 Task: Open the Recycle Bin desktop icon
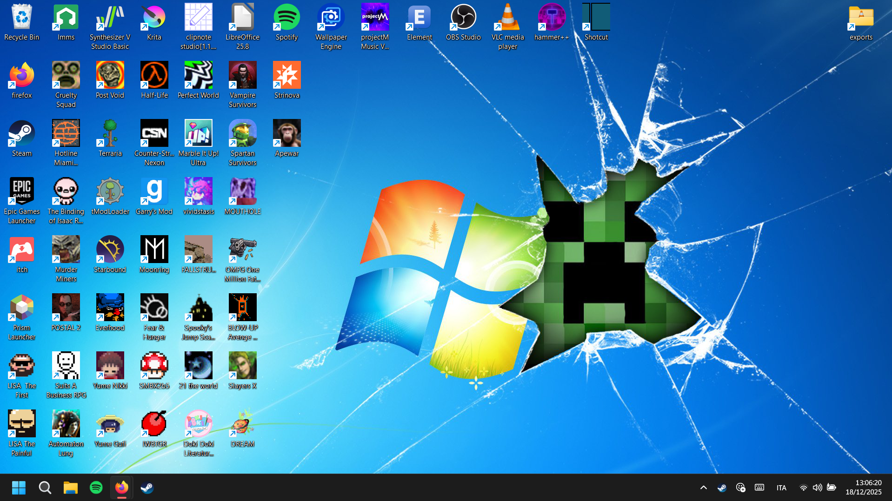tap(21, 23)
